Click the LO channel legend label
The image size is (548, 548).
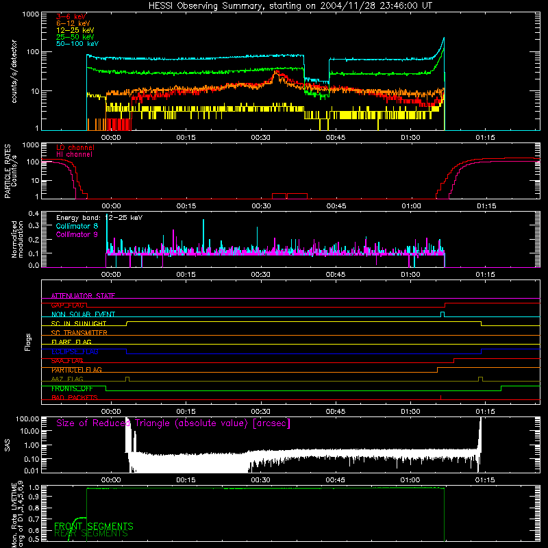pos(75,147)
